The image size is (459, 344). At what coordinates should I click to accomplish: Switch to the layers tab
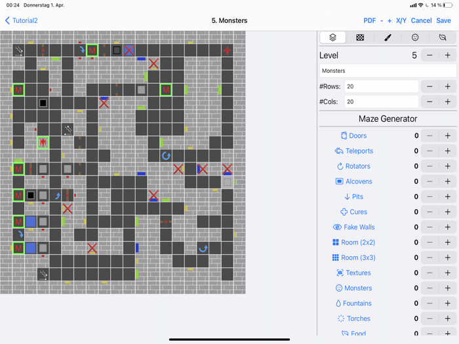click(x=333, y=37)
